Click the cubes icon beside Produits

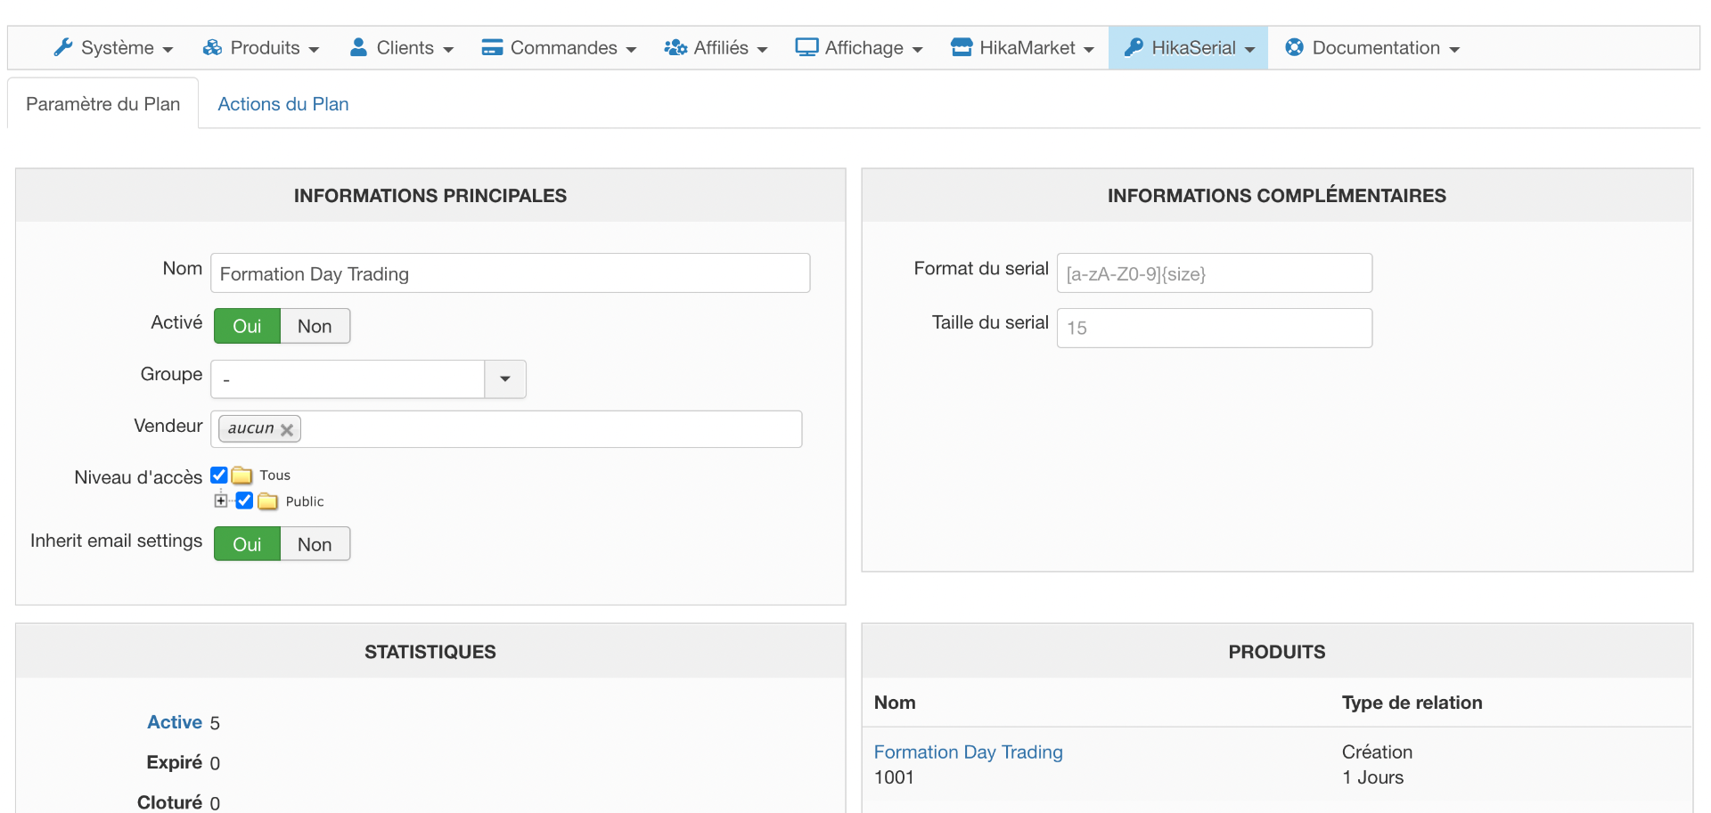click(212, 48)
